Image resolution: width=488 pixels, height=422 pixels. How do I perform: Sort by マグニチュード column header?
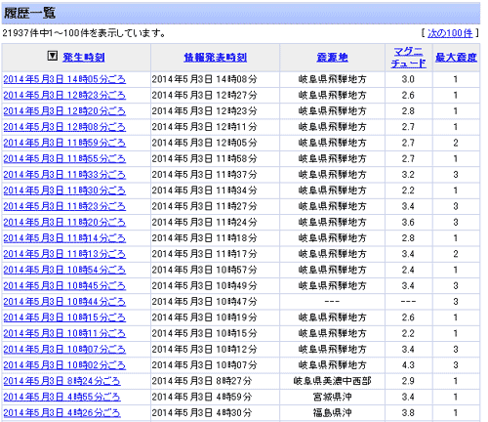coord(409,58)
